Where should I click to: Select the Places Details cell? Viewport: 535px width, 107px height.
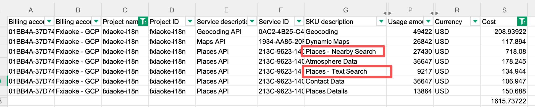345,91
